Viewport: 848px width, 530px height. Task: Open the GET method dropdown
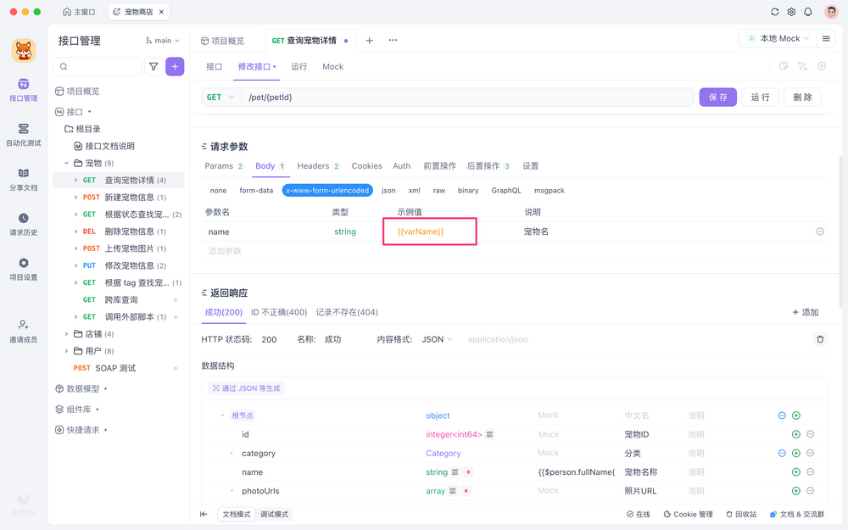tap(219, 97)
